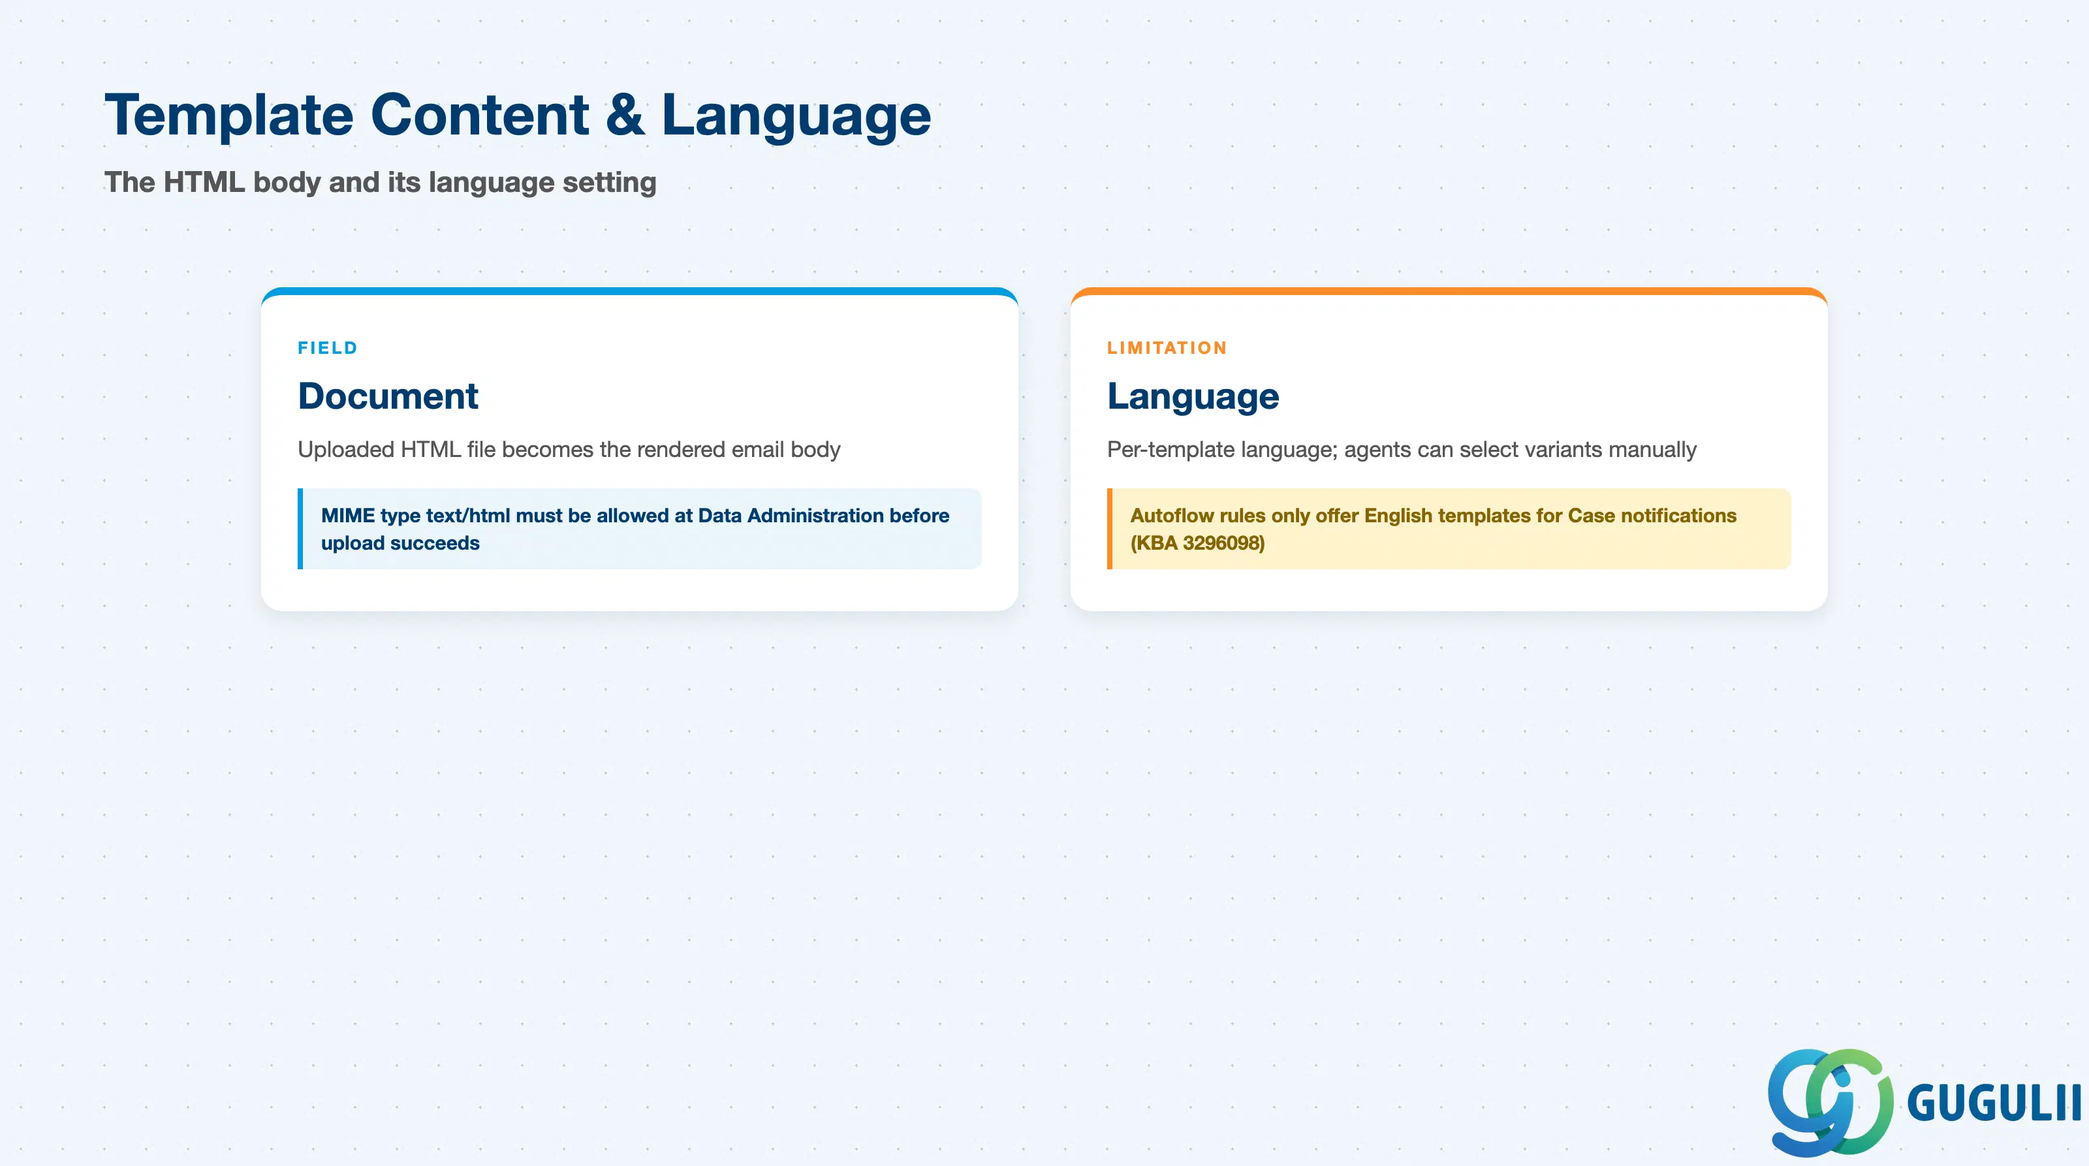Click the Autoflow rules KBA 3296098 note

click(1449, 529)
